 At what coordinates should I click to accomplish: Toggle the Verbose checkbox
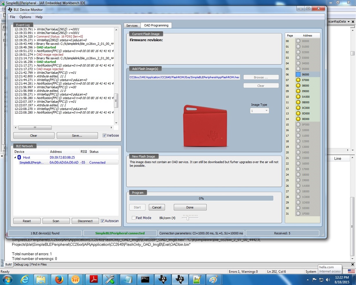click(x=104, y=135)
